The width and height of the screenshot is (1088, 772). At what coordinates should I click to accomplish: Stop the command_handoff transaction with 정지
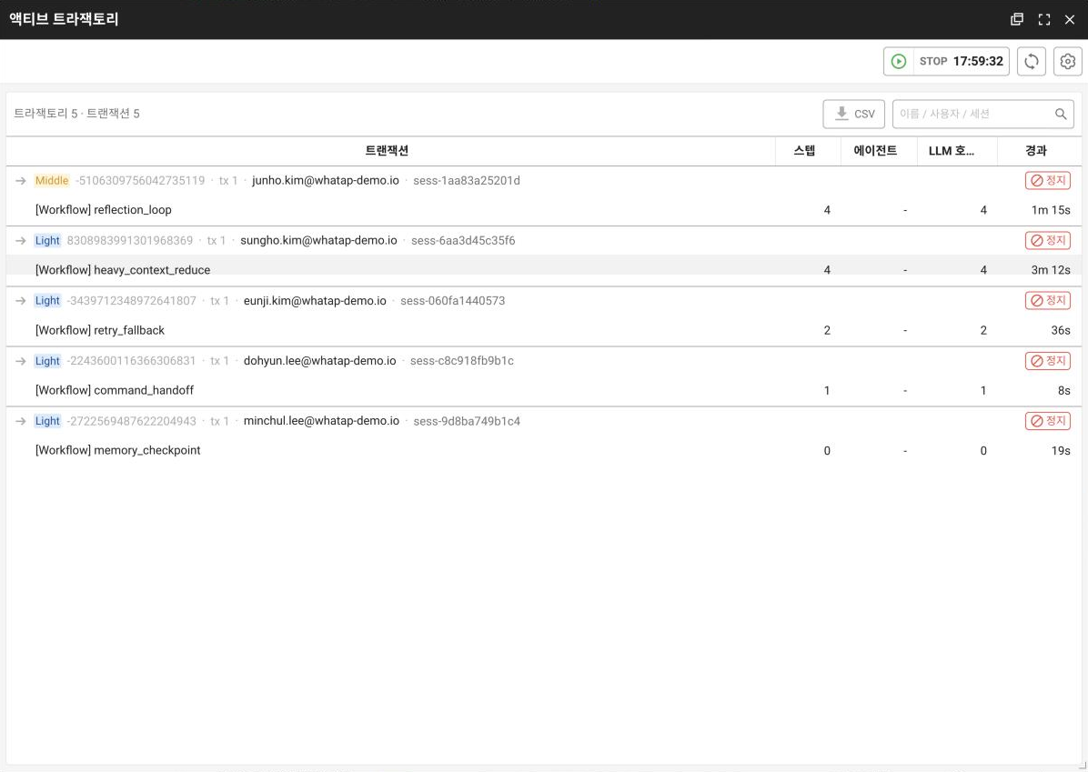point(1047,361)
